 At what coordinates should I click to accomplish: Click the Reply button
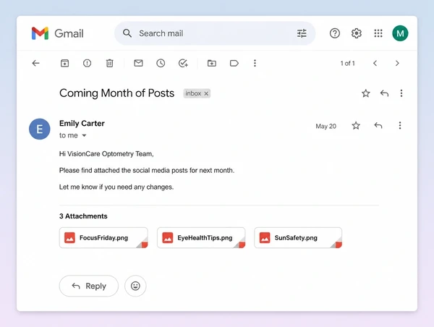click(x=89, y=286)
